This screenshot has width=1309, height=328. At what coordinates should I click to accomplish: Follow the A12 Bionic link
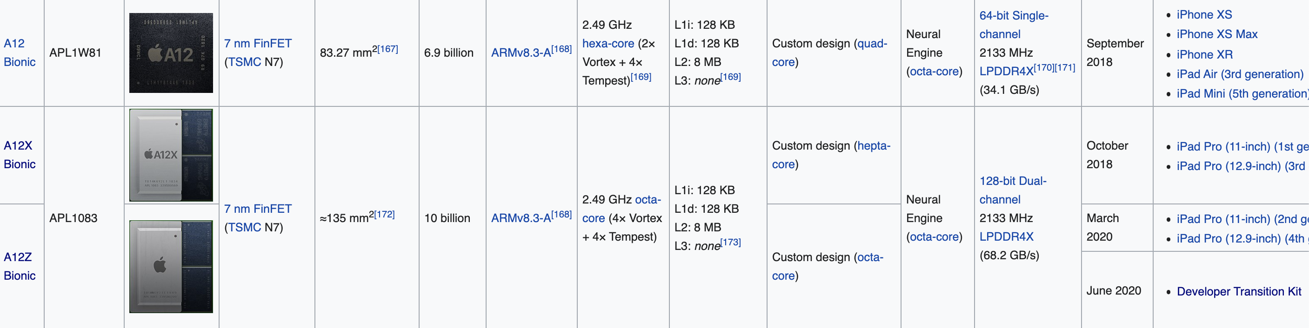tap(20, 52)
